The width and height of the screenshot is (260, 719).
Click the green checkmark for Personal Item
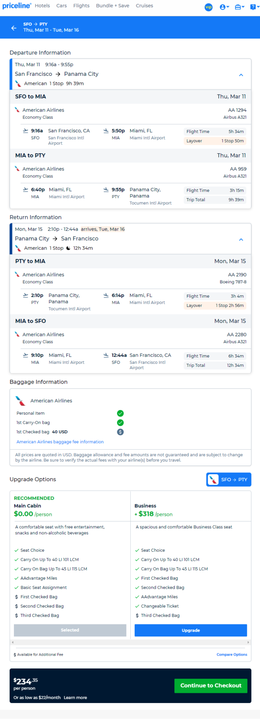pos(120,413)
